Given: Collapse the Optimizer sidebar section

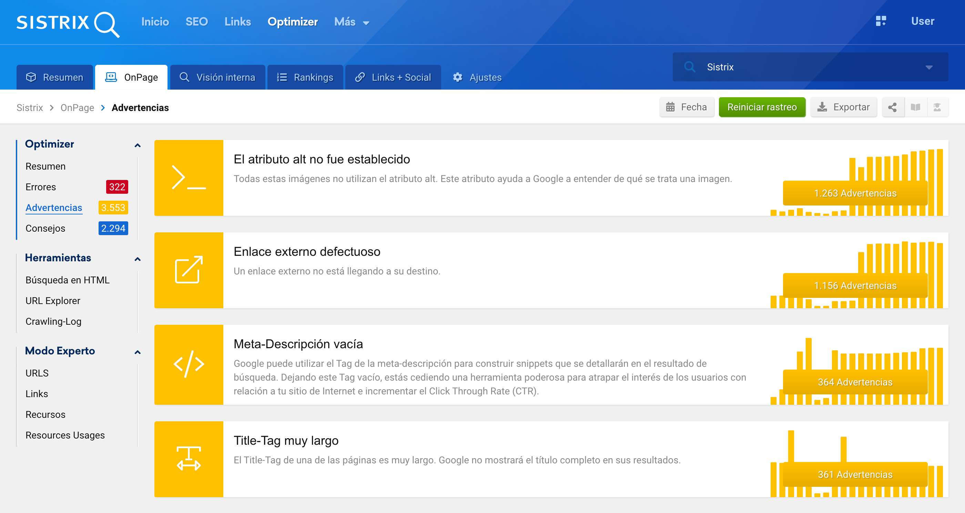Looking at the screenshot, I should click(x=138, y=145).
